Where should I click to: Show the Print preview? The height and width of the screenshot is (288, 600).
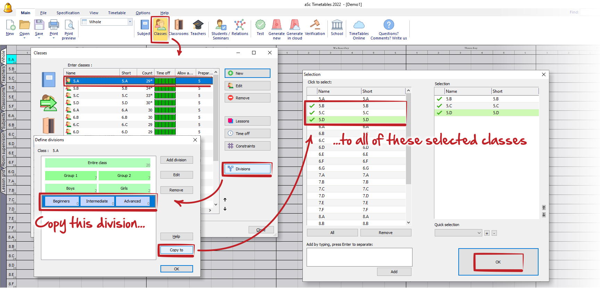pyautogui.click(x=69, y=29)
